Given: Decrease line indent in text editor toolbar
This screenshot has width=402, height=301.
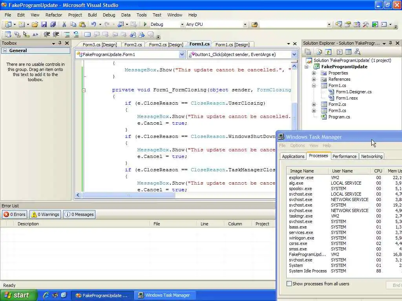Looking at the screenshot, I should pos(47,34).
